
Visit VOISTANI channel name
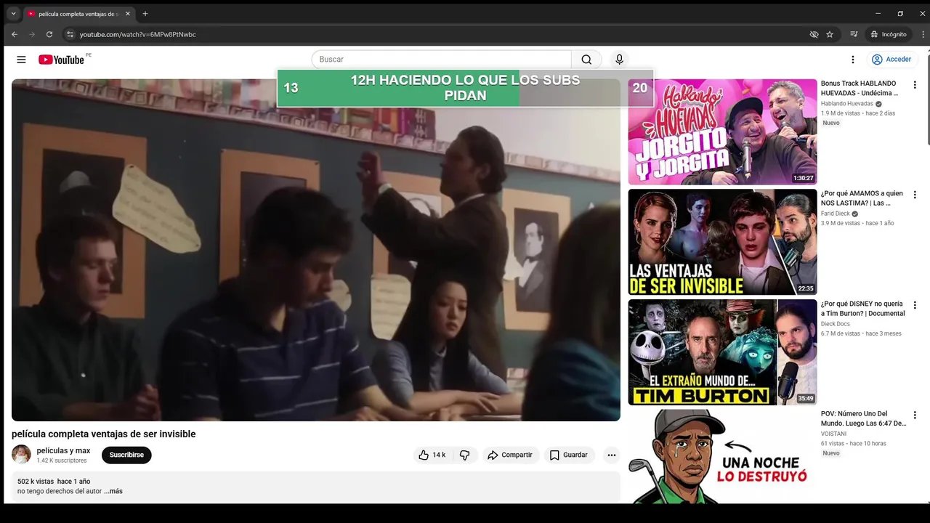tap(833, 434)
